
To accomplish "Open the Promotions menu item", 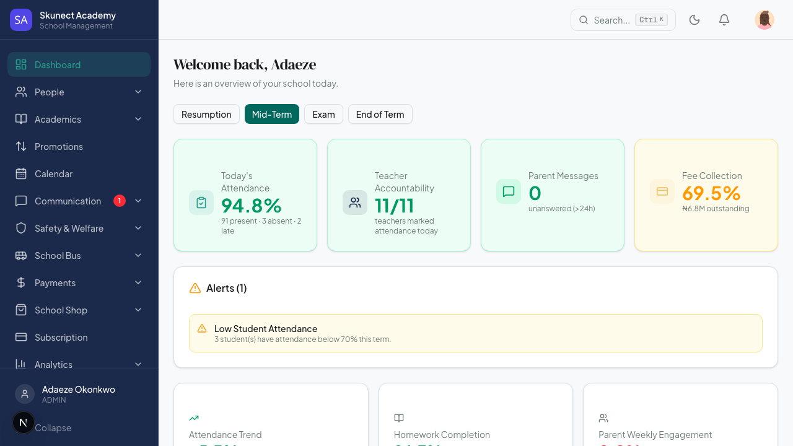I will (x=79, y=146).
